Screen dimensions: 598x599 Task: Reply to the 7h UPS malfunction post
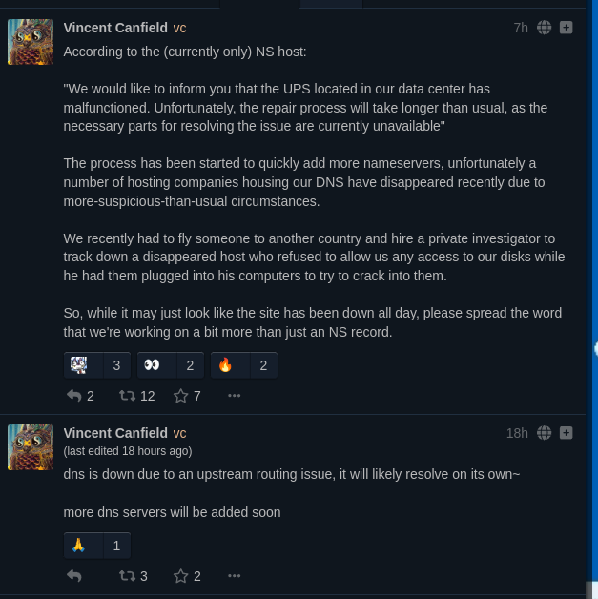(x=74, y=395)
